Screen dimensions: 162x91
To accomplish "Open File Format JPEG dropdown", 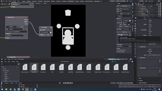I will tap(127, 23).
